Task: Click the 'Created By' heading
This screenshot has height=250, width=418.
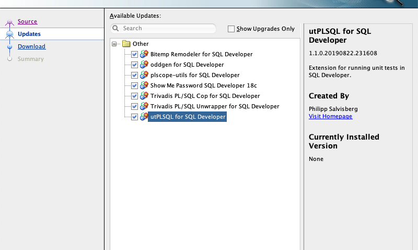Action: click(329, 96)
